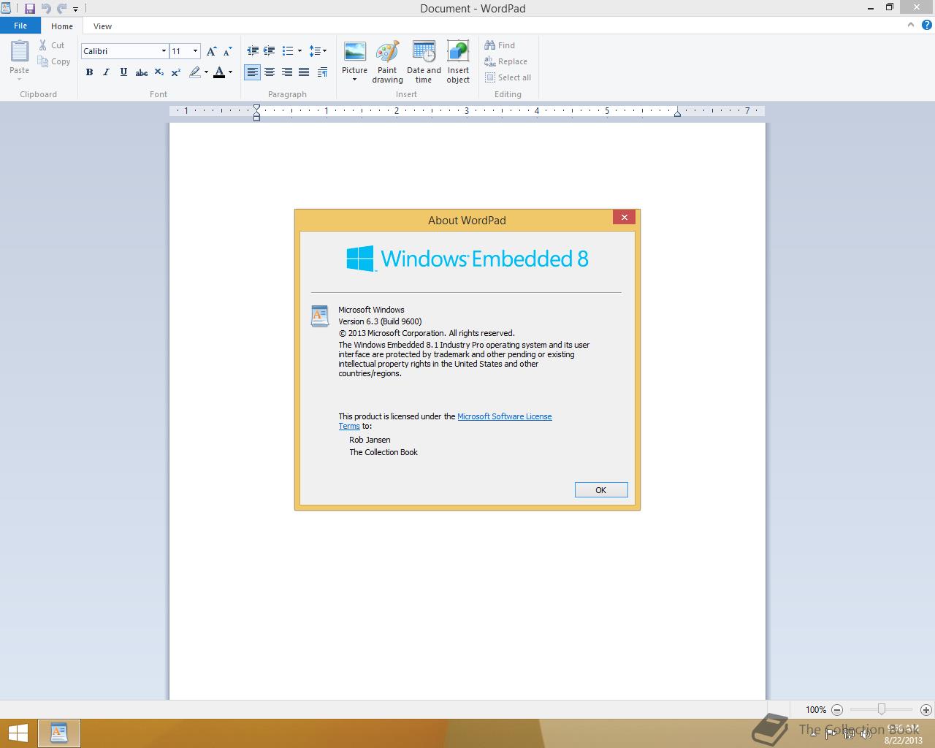Click the zoom out minus button

pyautogui.click(x=837, y=709)
